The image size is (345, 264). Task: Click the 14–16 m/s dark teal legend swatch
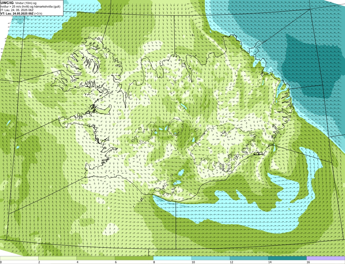pyautogui.click(x=287, y=258)
